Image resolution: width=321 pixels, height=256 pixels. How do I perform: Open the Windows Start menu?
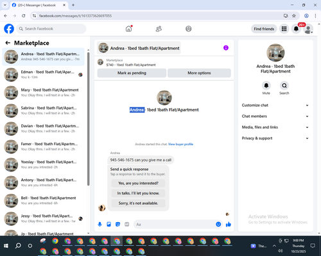[x=6, y=246]
